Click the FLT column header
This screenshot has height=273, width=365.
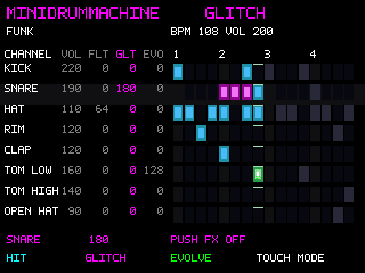coord(99,55)
